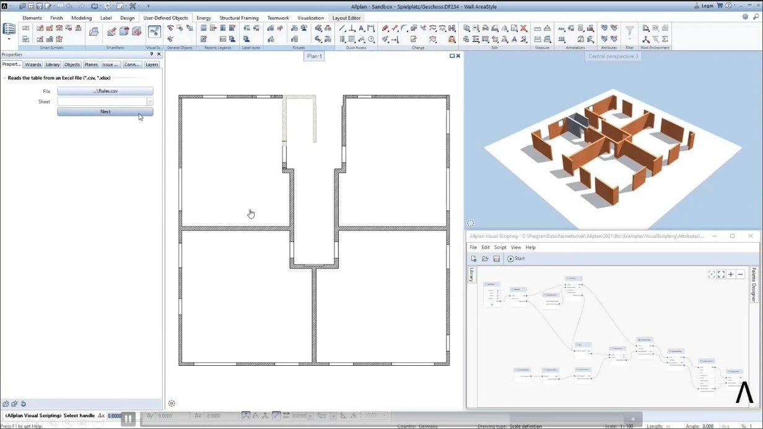Pause the video playback
Image resolution: width=763 pixels, height=429 pixels.
point(128,419)
